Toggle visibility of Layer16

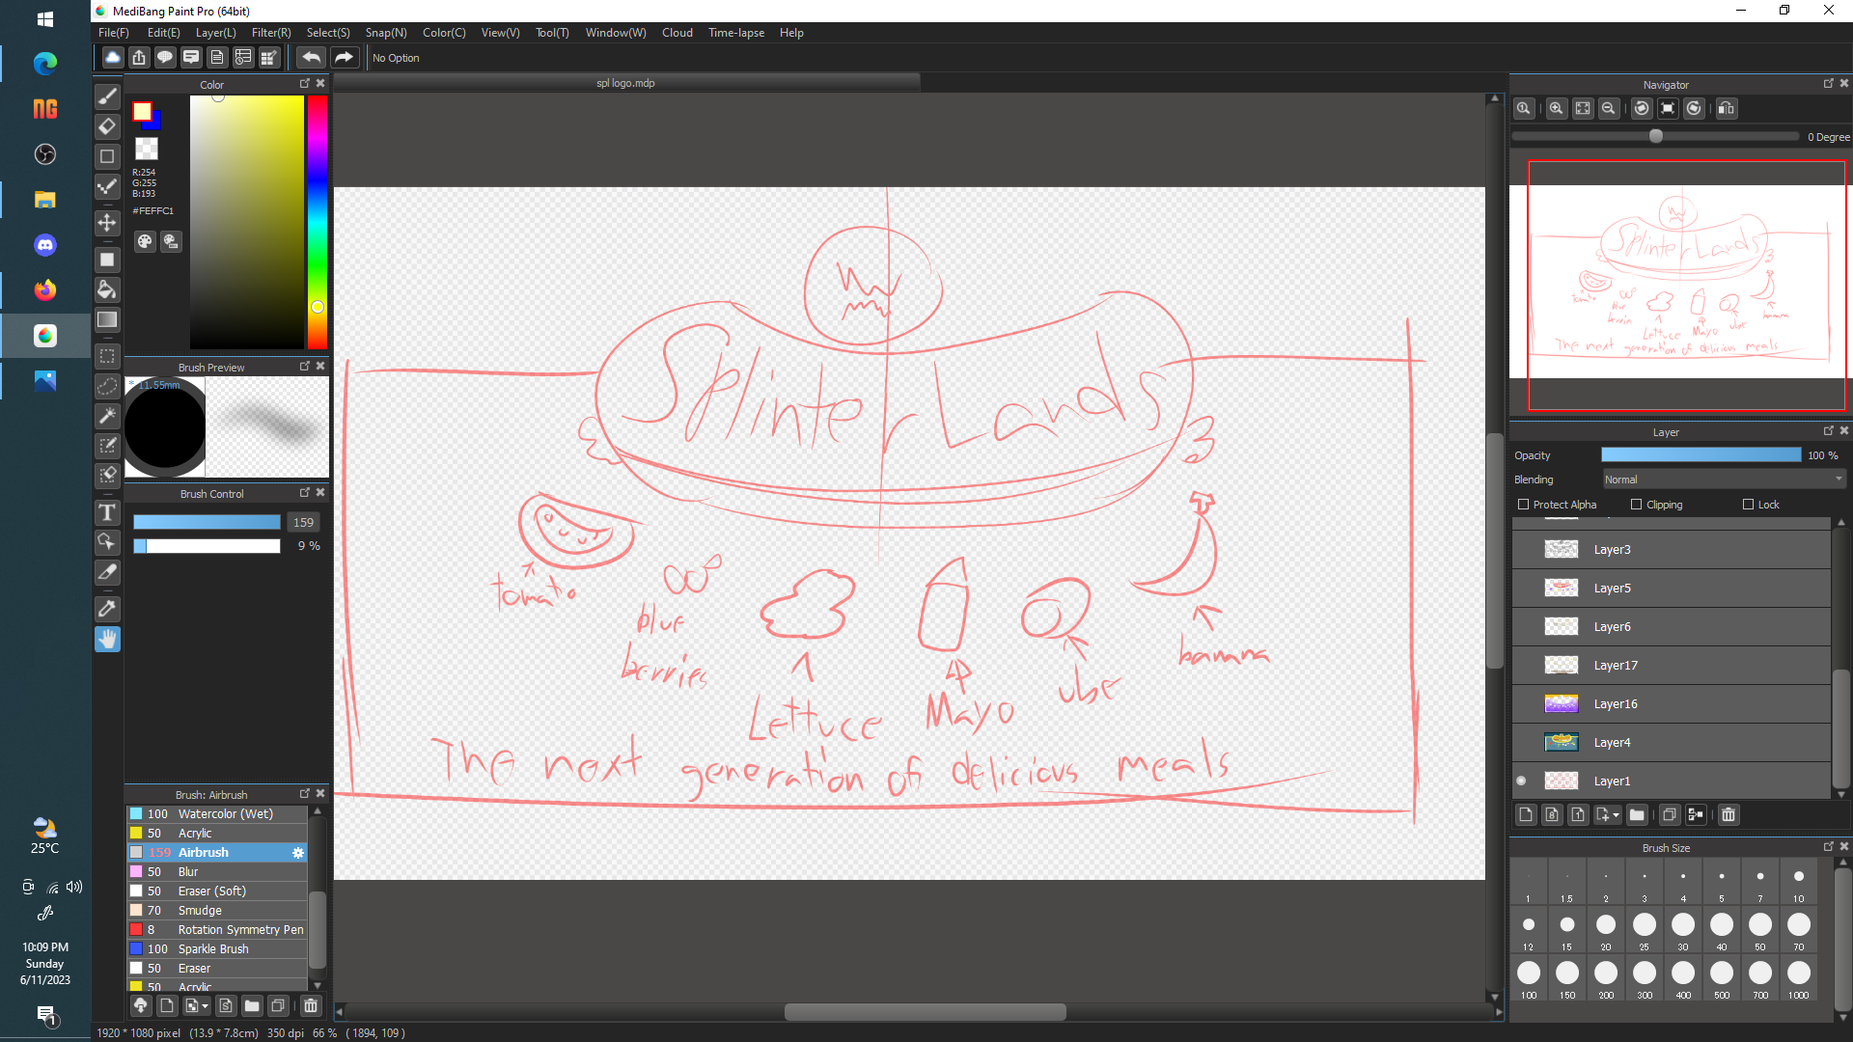(x=1522, y=704)
